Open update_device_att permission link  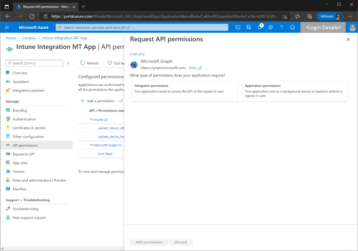coord(111,128)
